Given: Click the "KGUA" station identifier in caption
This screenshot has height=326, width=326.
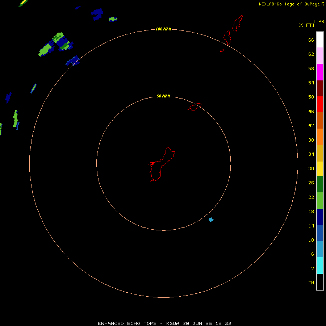Looking at the screenshot, I should (x=172, y=323).
